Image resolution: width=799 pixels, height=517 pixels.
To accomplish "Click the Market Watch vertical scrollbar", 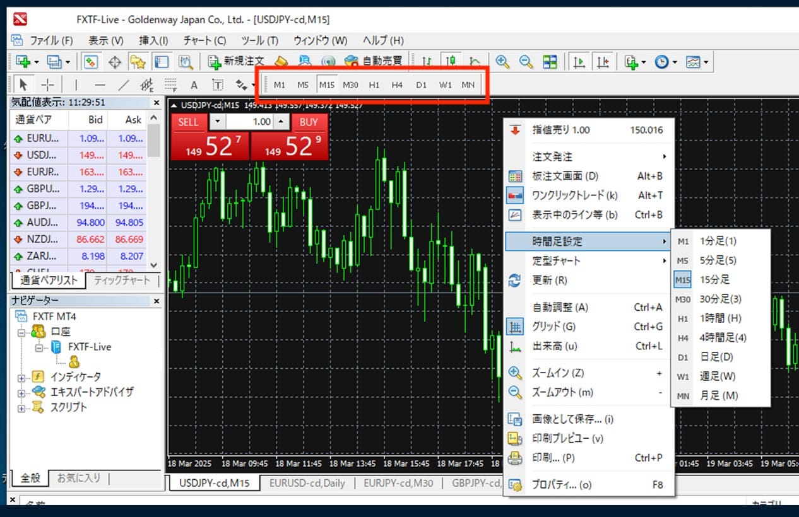I will coord(153,190).
